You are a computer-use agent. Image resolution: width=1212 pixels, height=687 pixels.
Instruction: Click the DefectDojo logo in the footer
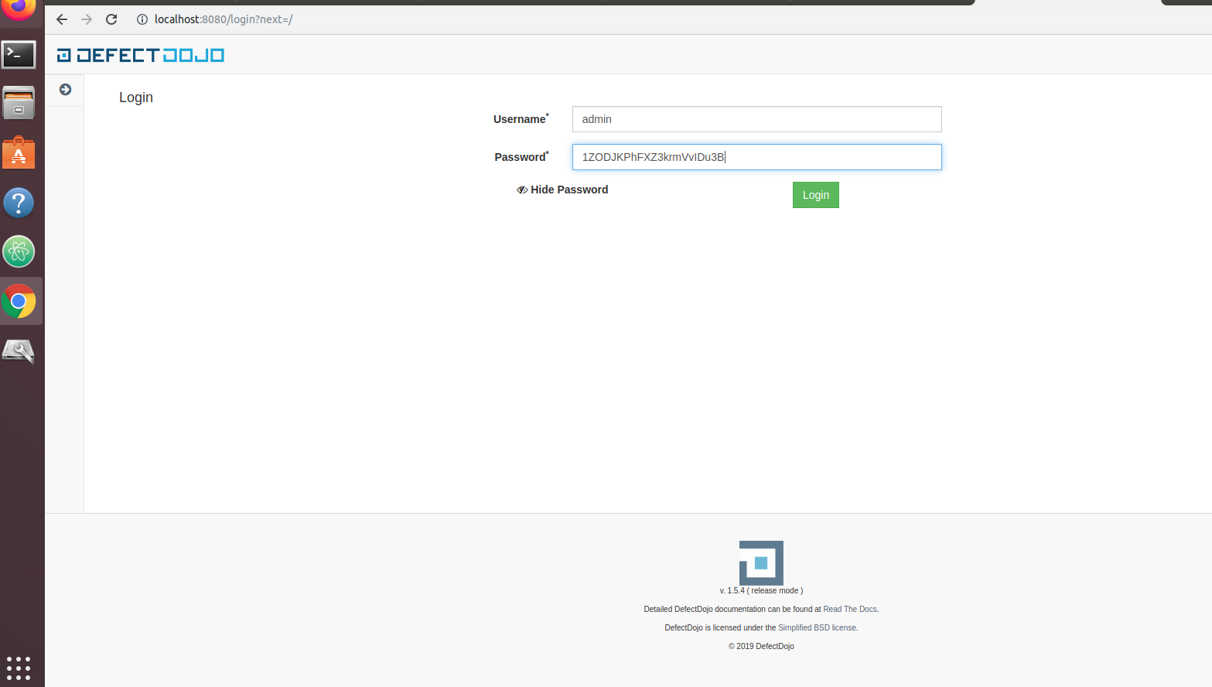760,562
